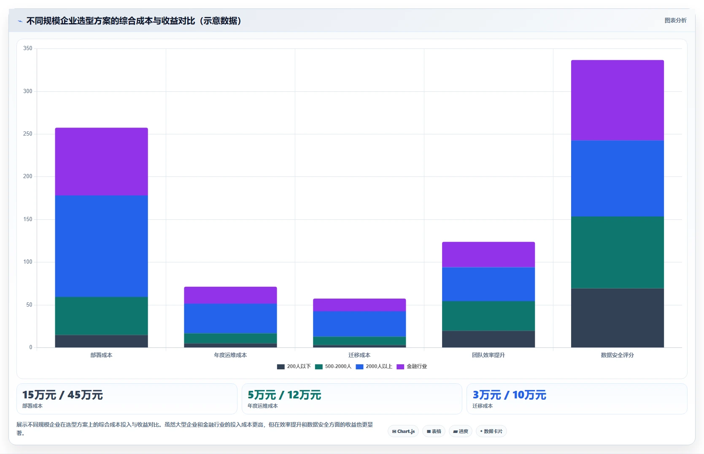
Task: Hide the 金融行业 series via legend label
Action: 417,366
